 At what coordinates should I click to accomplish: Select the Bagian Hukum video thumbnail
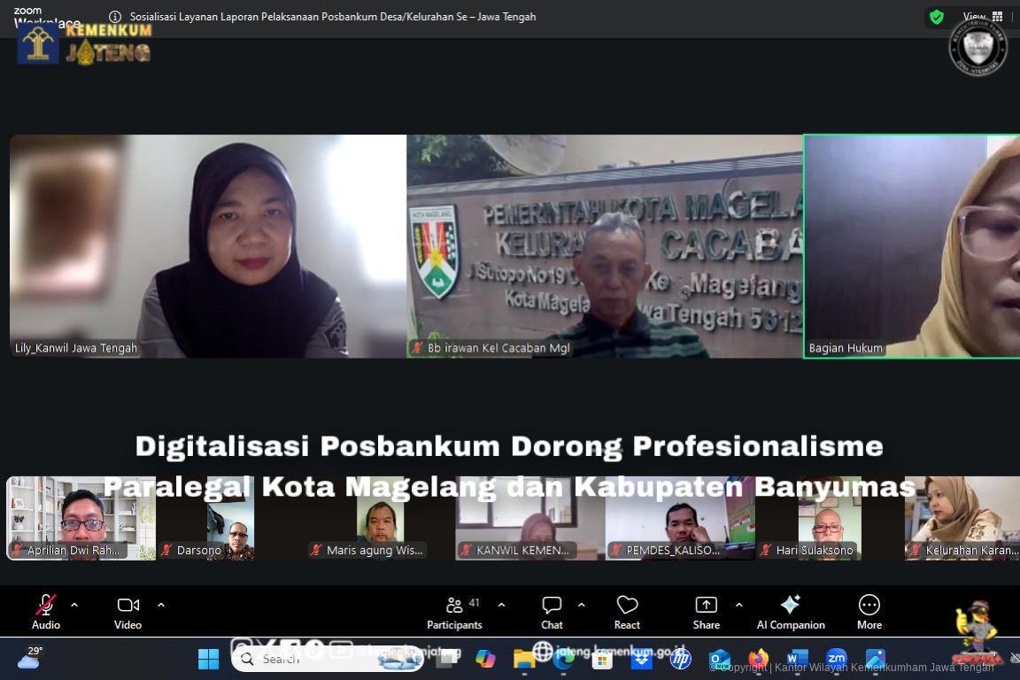(912, 245)
